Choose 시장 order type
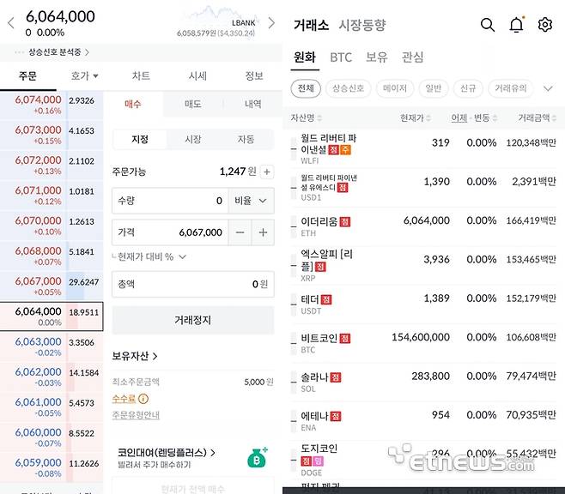 (193, 139)
